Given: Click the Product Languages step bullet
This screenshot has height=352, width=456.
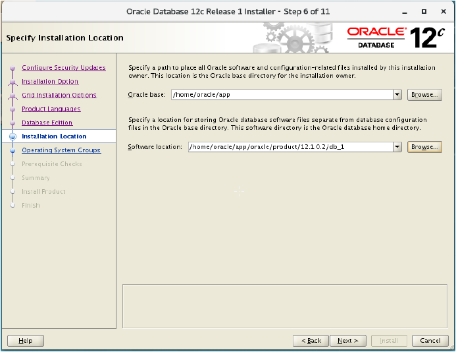Looking at the screenshot, I should (13, 109).
